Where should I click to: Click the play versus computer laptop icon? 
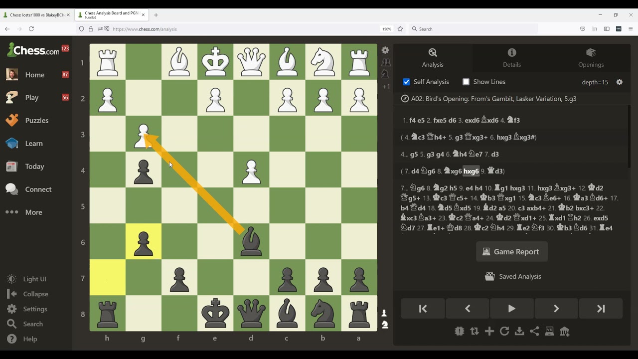[x=549, y=331]
